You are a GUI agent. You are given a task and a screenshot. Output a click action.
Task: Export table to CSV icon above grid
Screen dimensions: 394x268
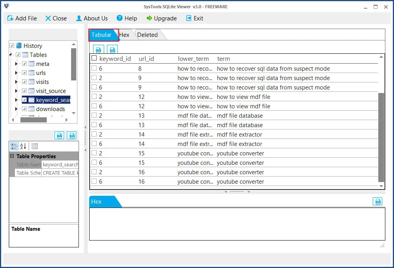[x=99, y=49]
